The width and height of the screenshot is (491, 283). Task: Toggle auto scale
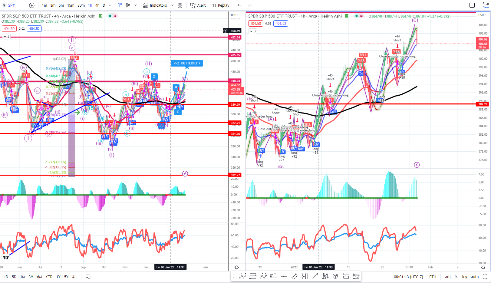pyautogui.click(x=475, y=277)
